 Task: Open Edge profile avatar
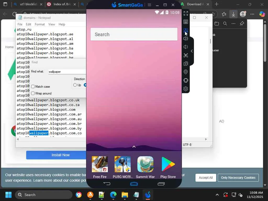[x=243, y=14]
